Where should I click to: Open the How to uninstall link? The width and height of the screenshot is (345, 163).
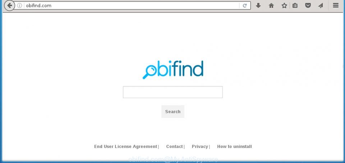pos(234,147)
